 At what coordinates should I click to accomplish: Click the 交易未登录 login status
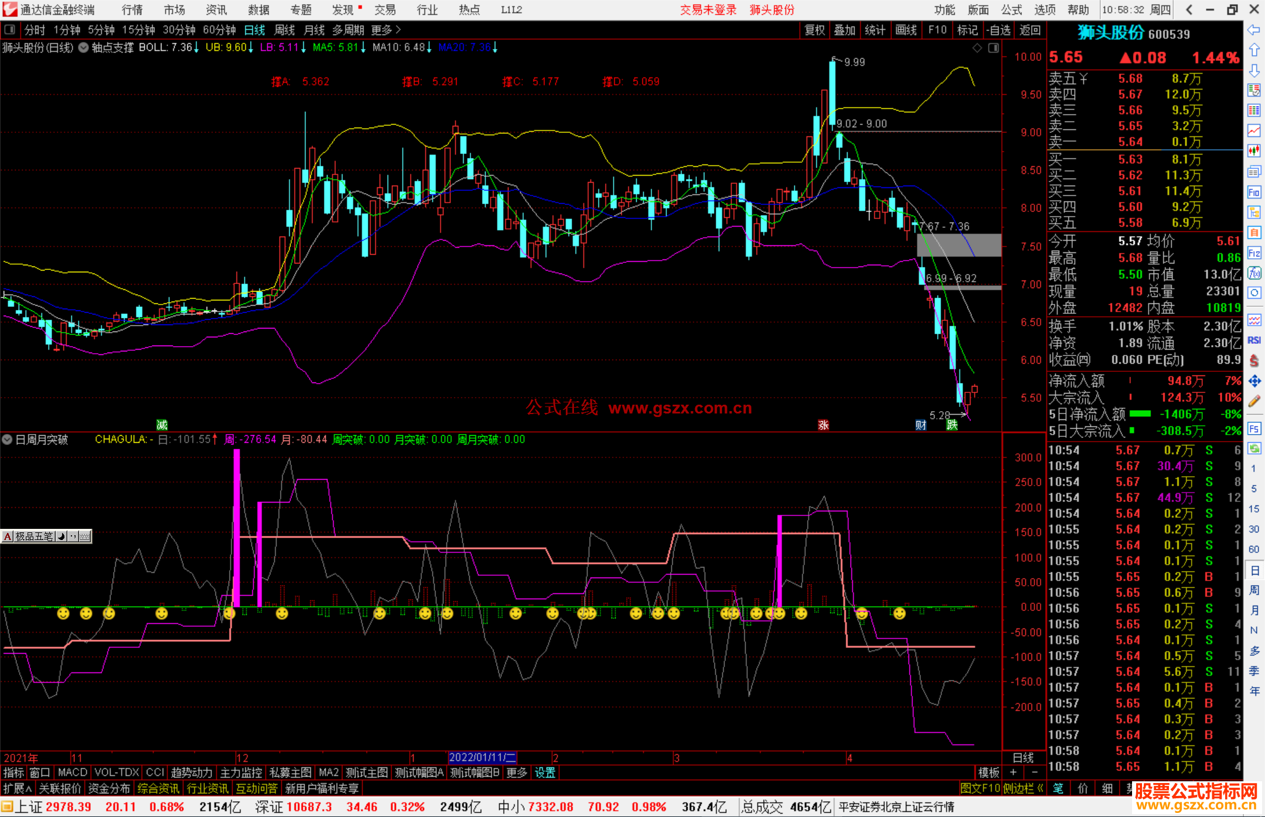pyautogui.click(x=708, y=10)
